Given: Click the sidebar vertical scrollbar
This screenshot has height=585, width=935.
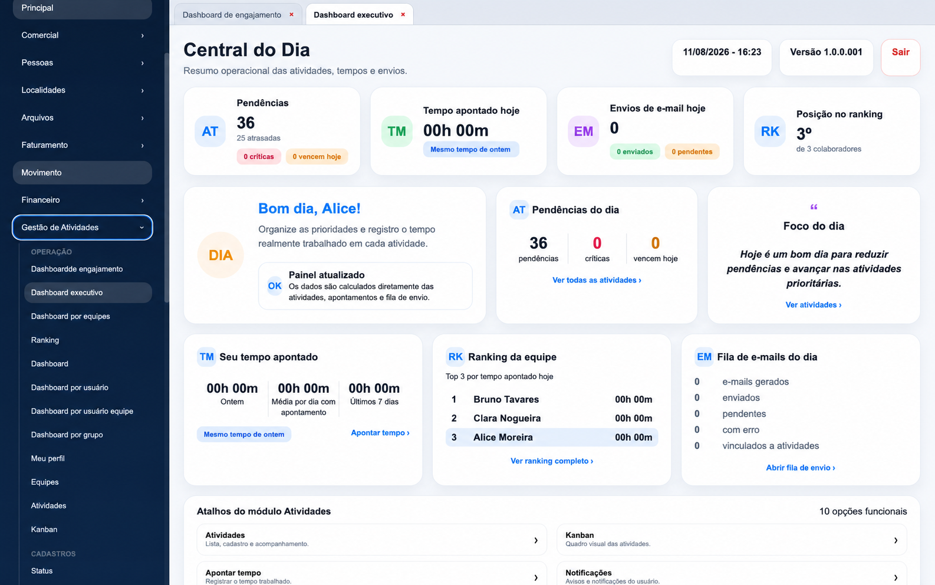Looking at the screenshot, I should tap(166, 177).
